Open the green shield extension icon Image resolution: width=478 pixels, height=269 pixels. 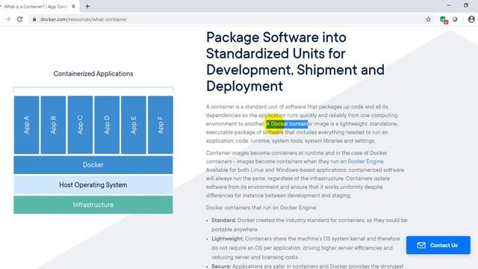[x=444, y=19]
